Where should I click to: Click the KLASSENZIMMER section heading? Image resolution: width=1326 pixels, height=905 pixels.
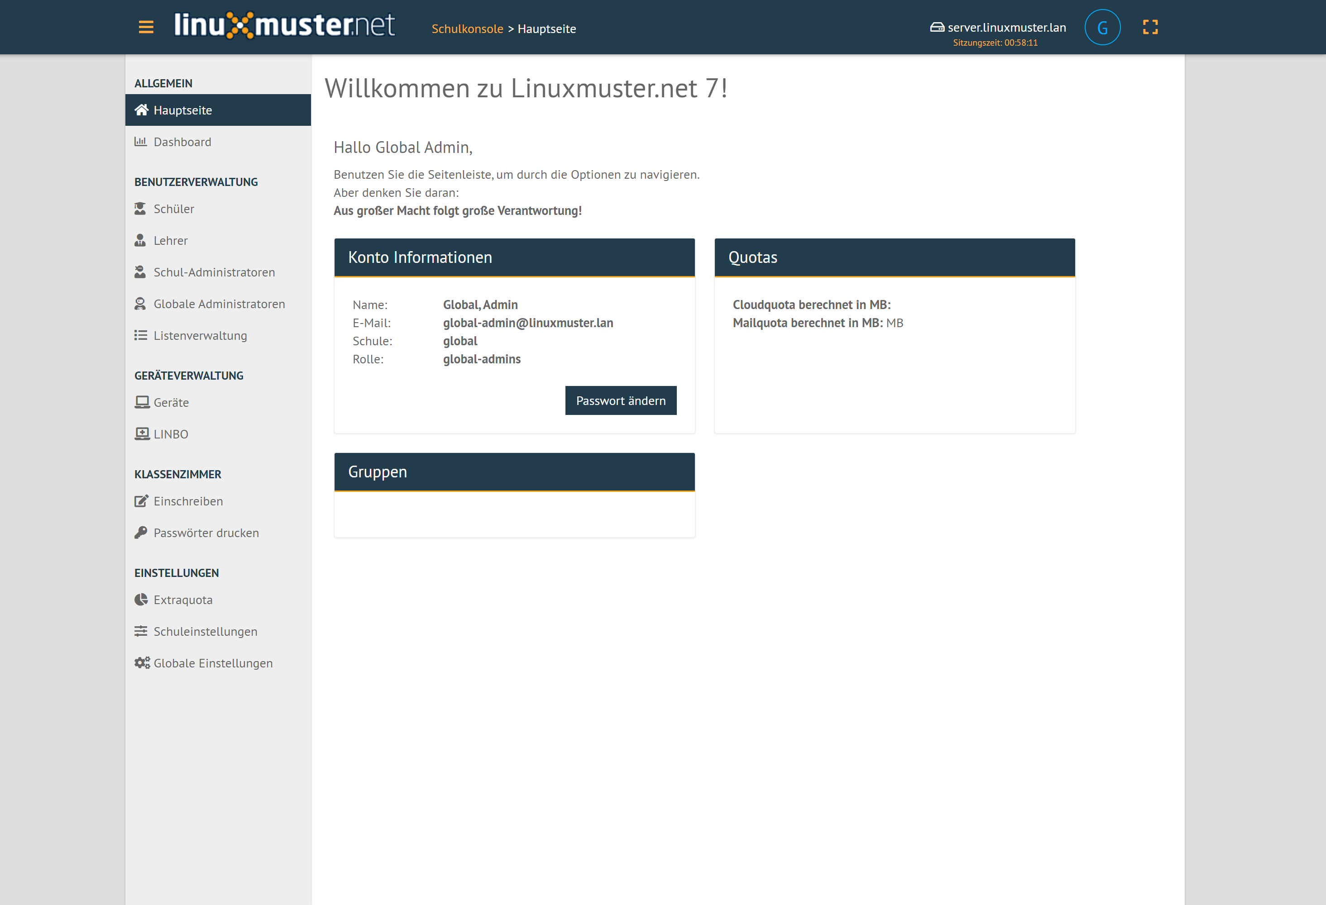tap(177, 474)
